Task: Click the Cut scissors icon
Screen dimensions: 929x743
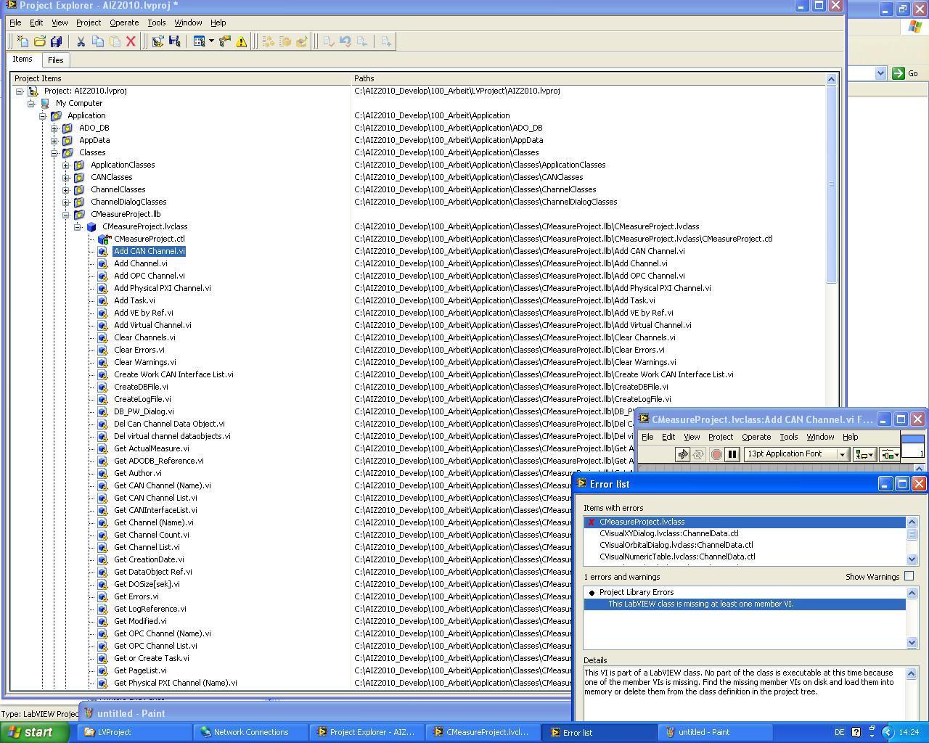Action: (x=81, y=41)
